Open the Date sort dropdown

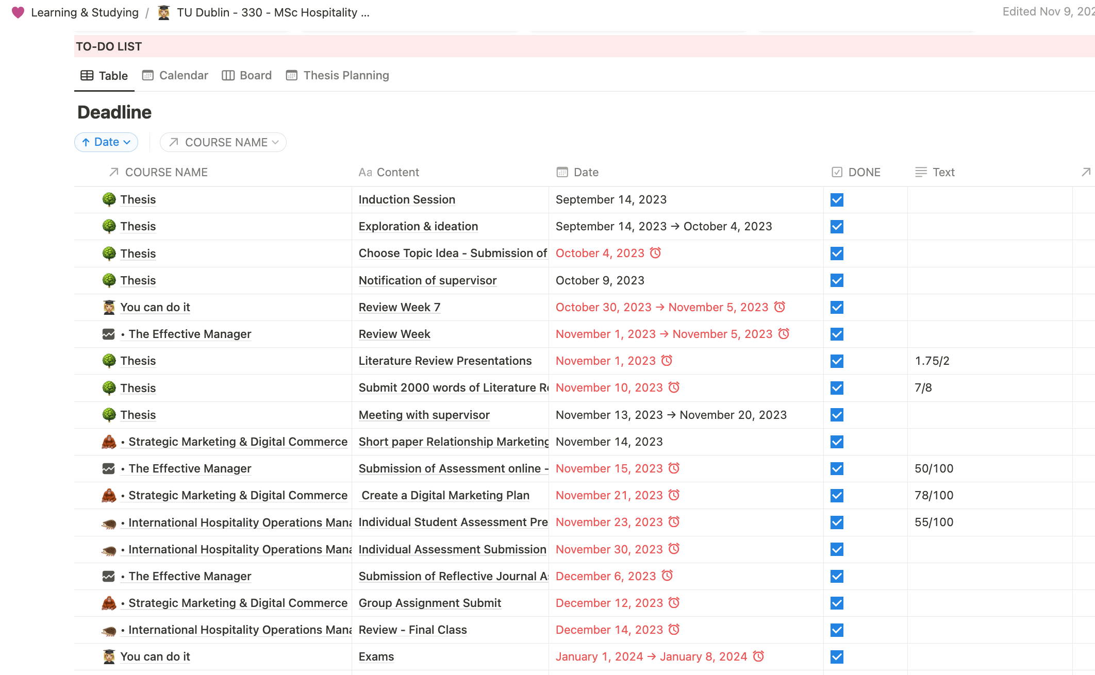106,142
